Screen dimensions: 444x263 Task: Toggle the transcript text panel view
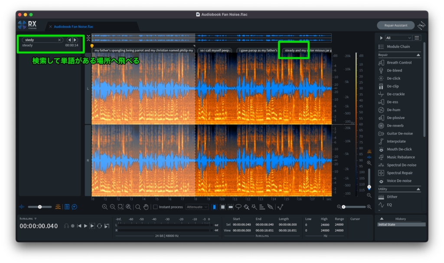(x=67, y=207)
